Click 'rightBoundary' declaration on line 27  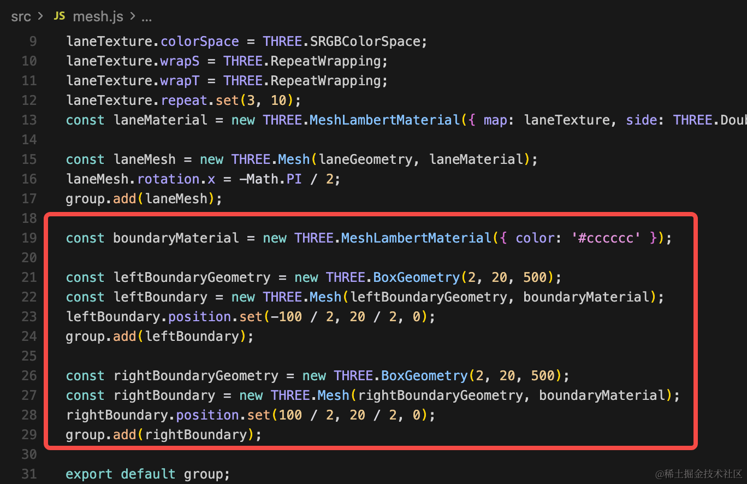(164, 396)
